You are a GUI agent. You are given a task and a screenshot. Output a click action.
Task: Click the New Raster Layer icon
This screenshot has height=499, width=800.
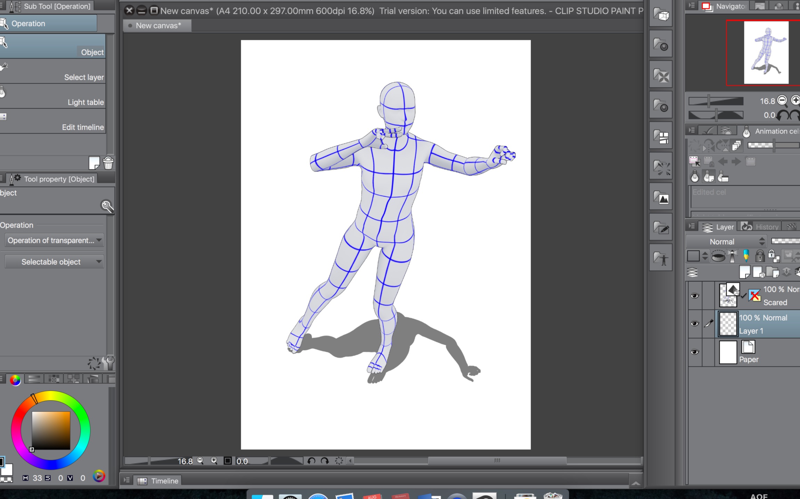(744, 272)
